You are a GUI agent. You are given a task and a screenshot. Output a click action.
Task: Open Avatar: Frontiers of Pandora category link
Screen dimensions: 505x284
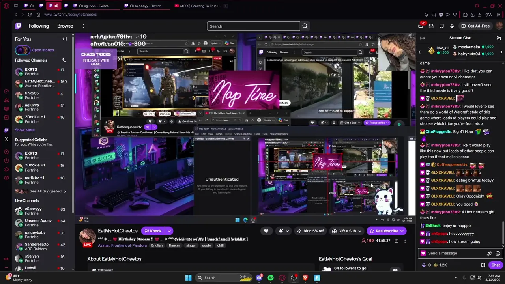(x=122, y=245)
